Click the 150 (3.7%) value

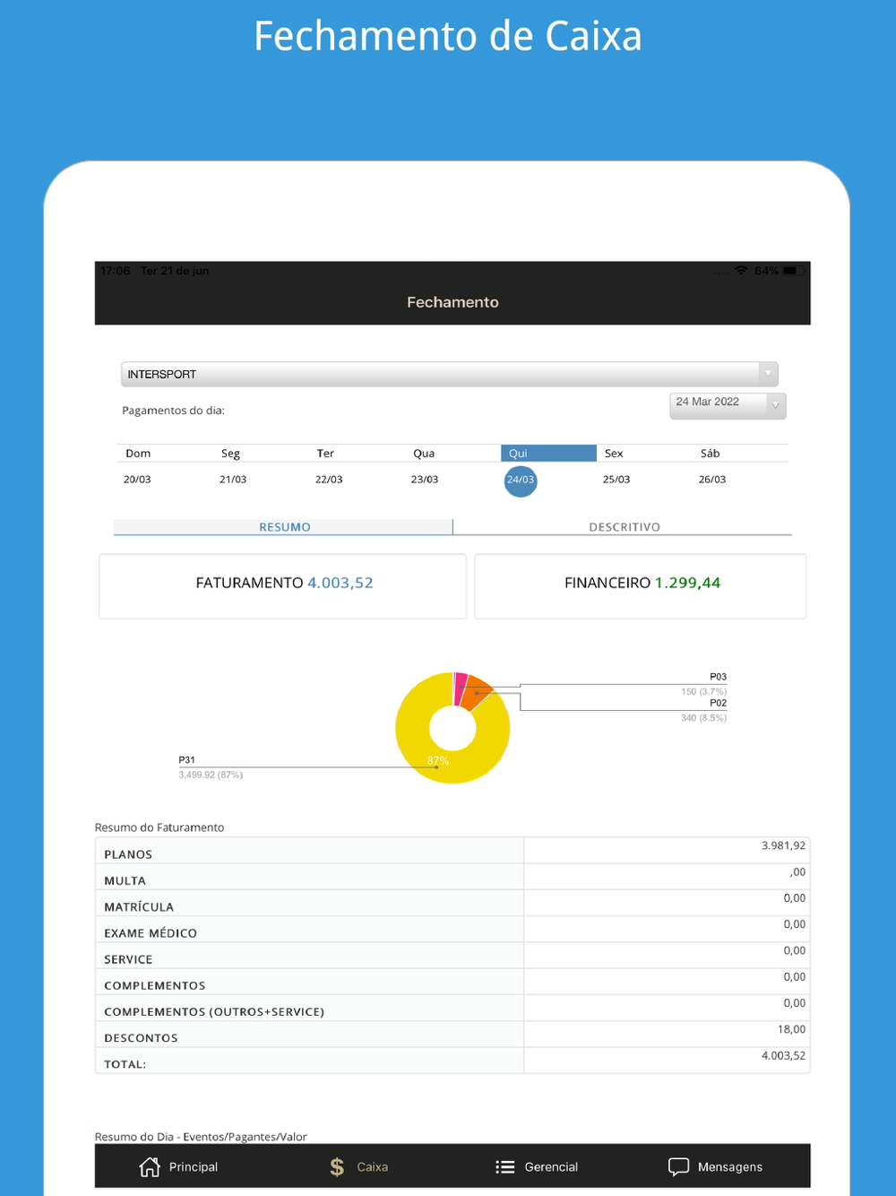coord(703,692)
